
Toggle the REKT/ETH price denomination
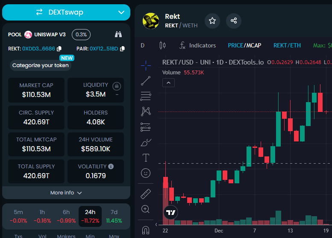point(287,45)
